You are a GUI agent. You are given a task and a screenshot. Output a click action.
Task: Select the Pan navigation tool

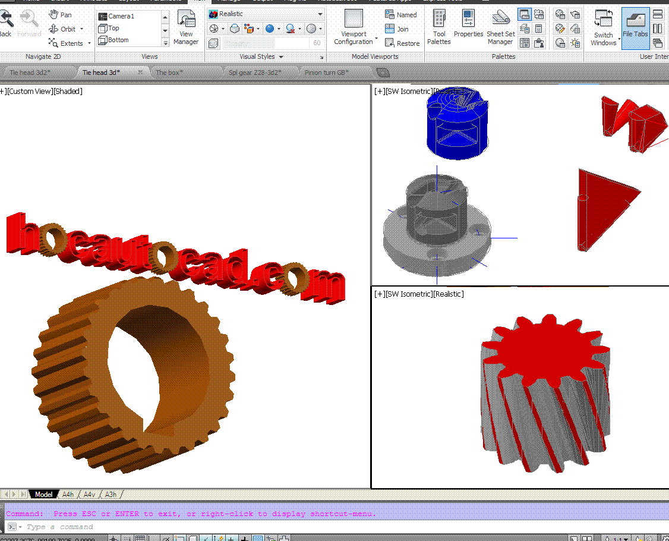[60, 15]
